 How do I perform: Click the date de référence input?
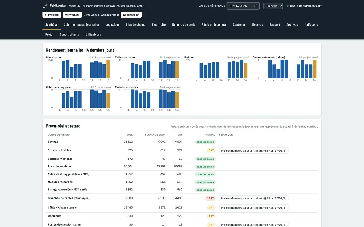point(243,6)
